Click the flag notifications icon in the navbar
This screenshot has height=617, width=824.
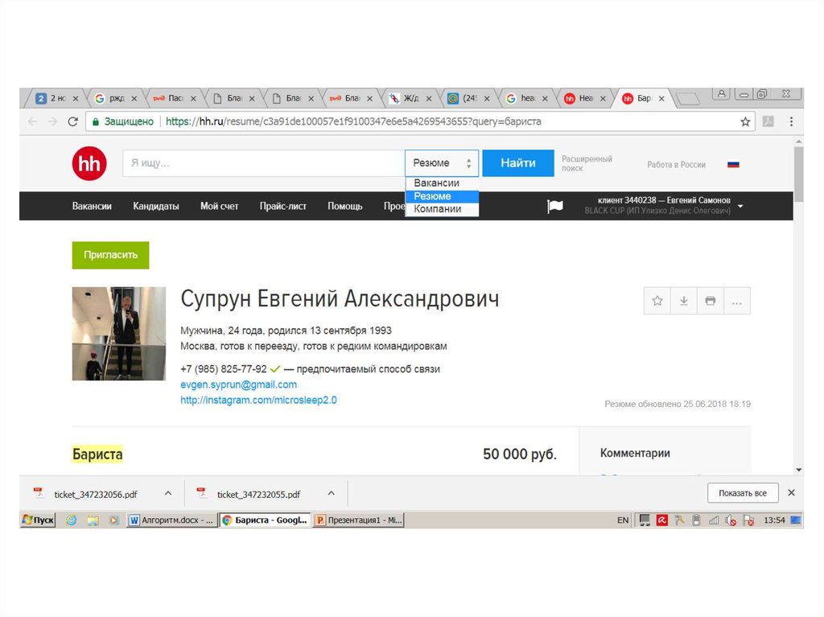(555, 207)
